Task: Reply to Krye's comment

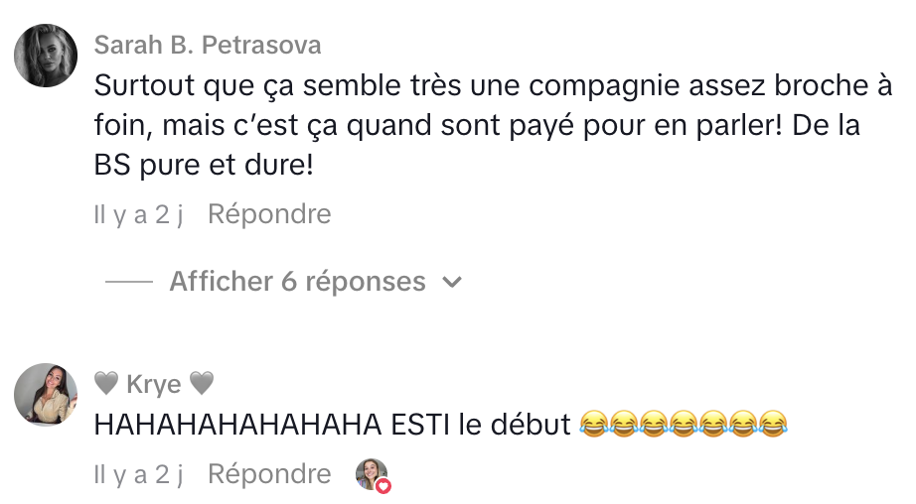Action: click(269, 474)
